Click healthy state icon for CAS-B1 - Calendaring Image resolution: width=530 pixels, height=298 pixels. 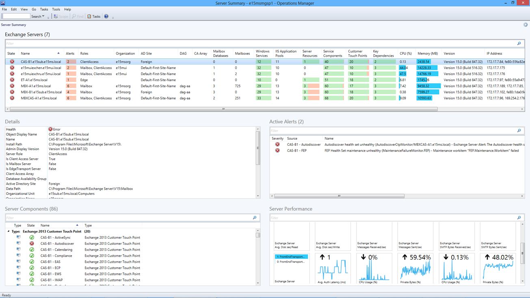click(31, 250)
